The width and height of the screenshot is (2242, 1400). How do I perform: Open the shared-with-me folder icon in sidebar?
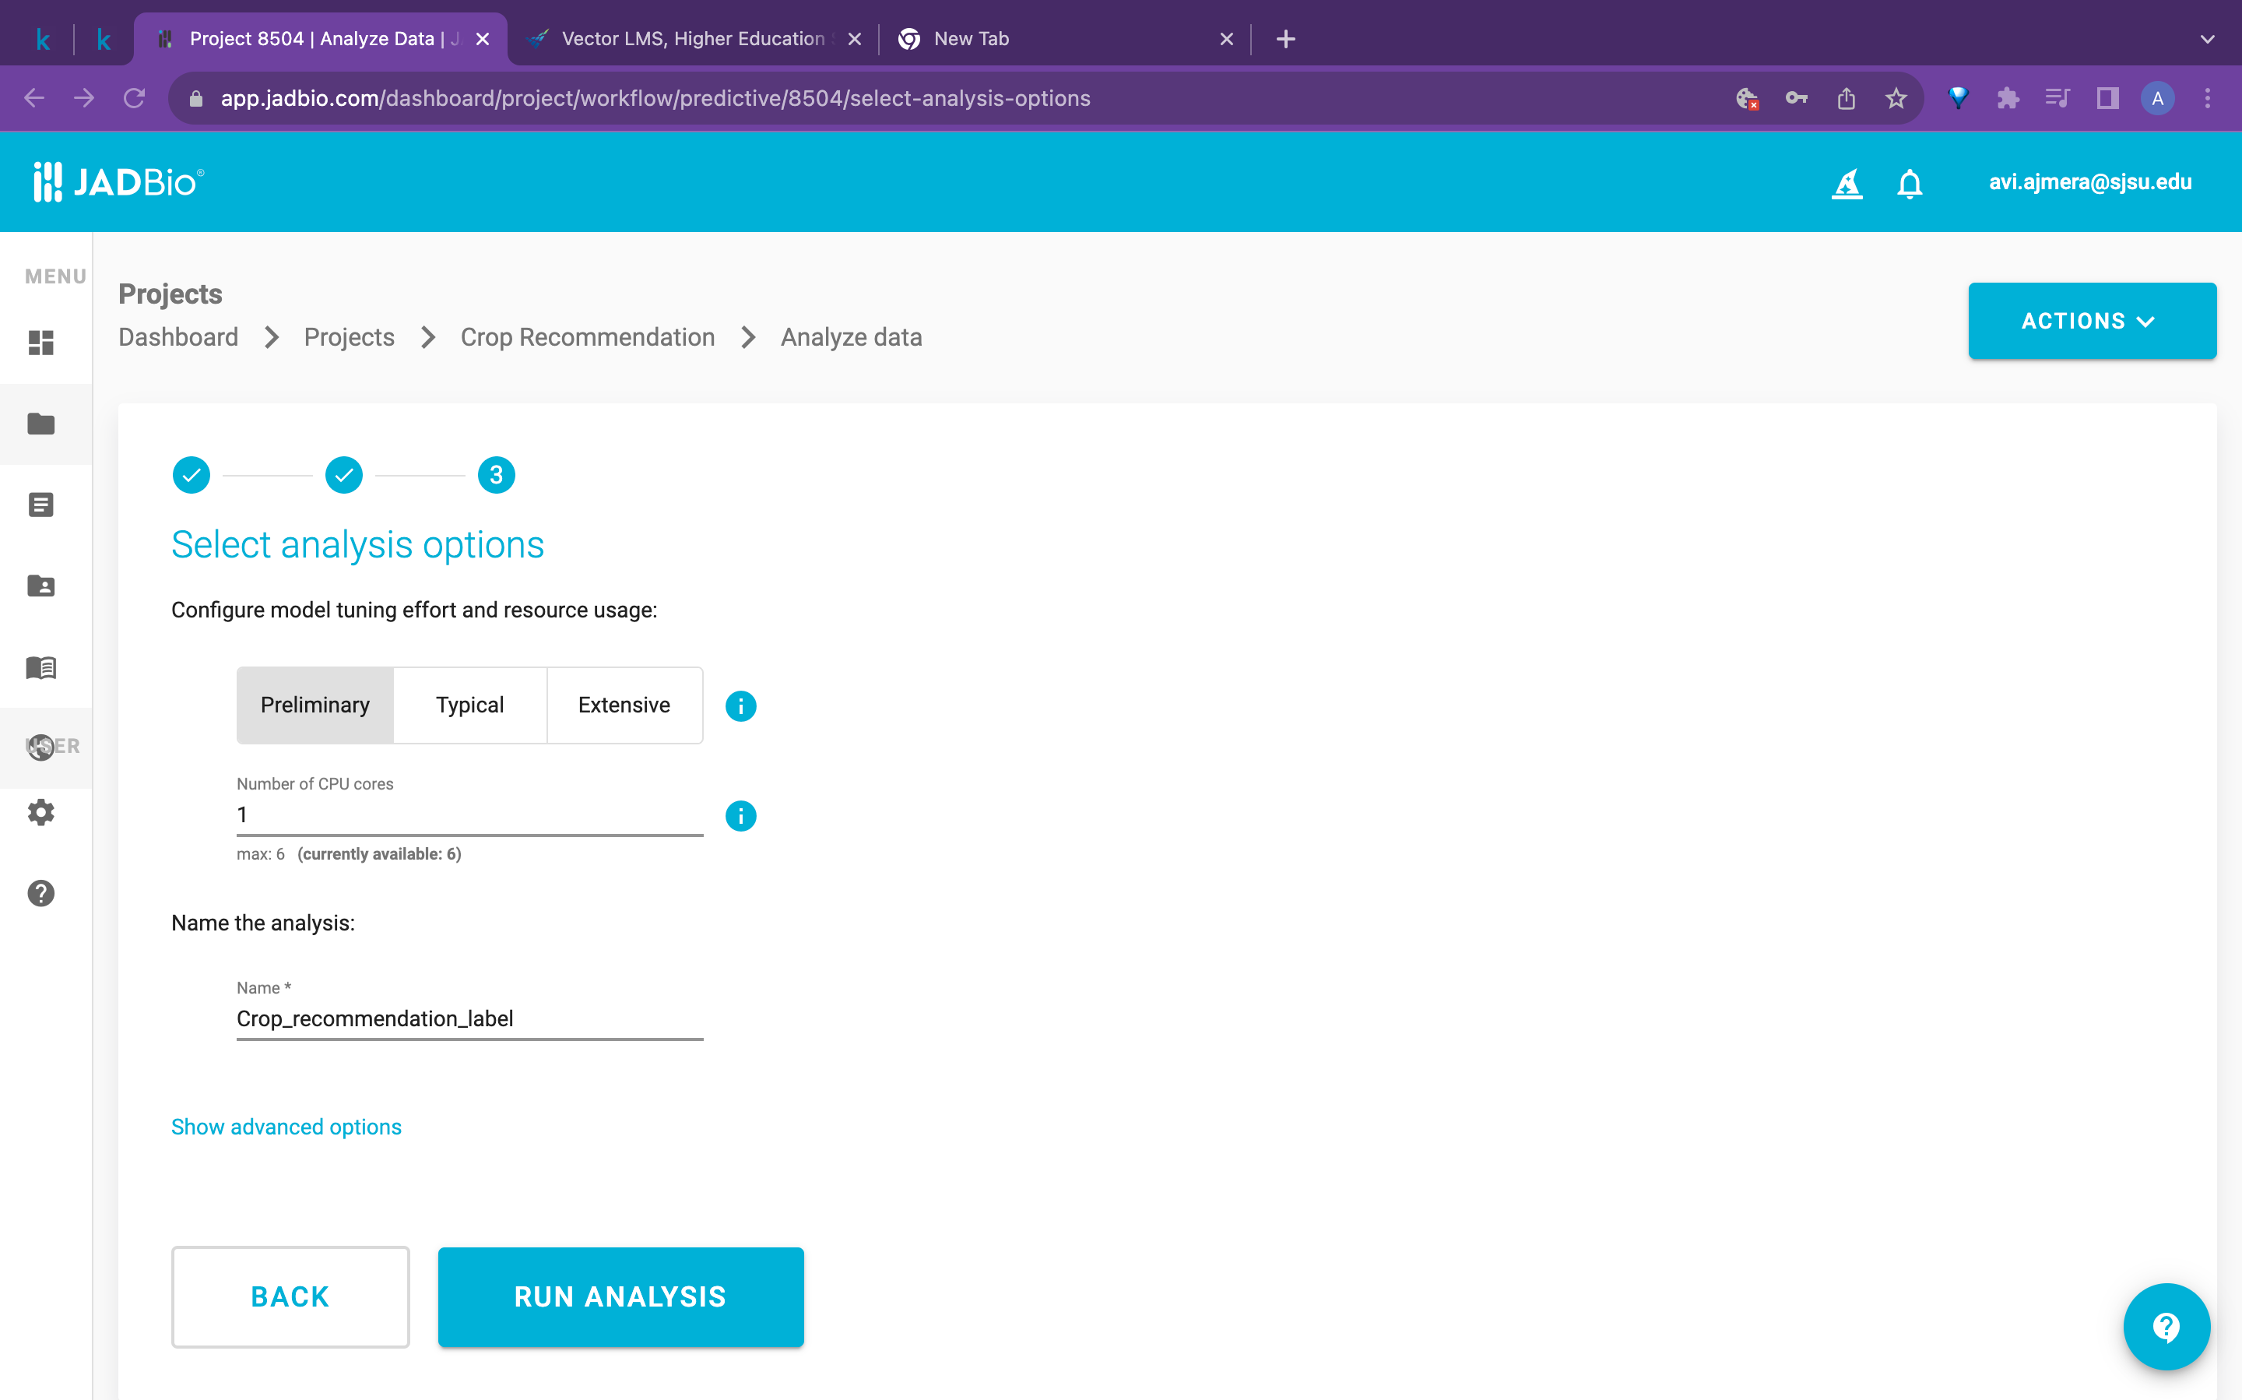click(x=40, y=586)
